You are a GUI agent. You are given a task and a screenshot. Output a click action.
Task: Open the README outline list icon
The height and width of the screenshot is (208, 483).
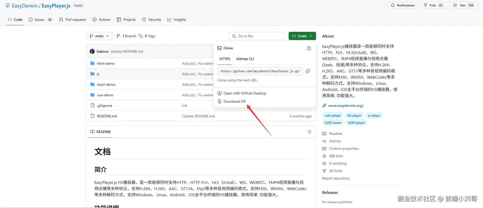309,132
